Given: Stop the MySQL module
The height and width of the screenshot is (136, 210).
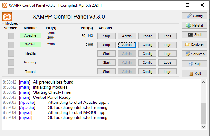Looking at the screenshot, I should pyautogui.click(x=106, y=45).
